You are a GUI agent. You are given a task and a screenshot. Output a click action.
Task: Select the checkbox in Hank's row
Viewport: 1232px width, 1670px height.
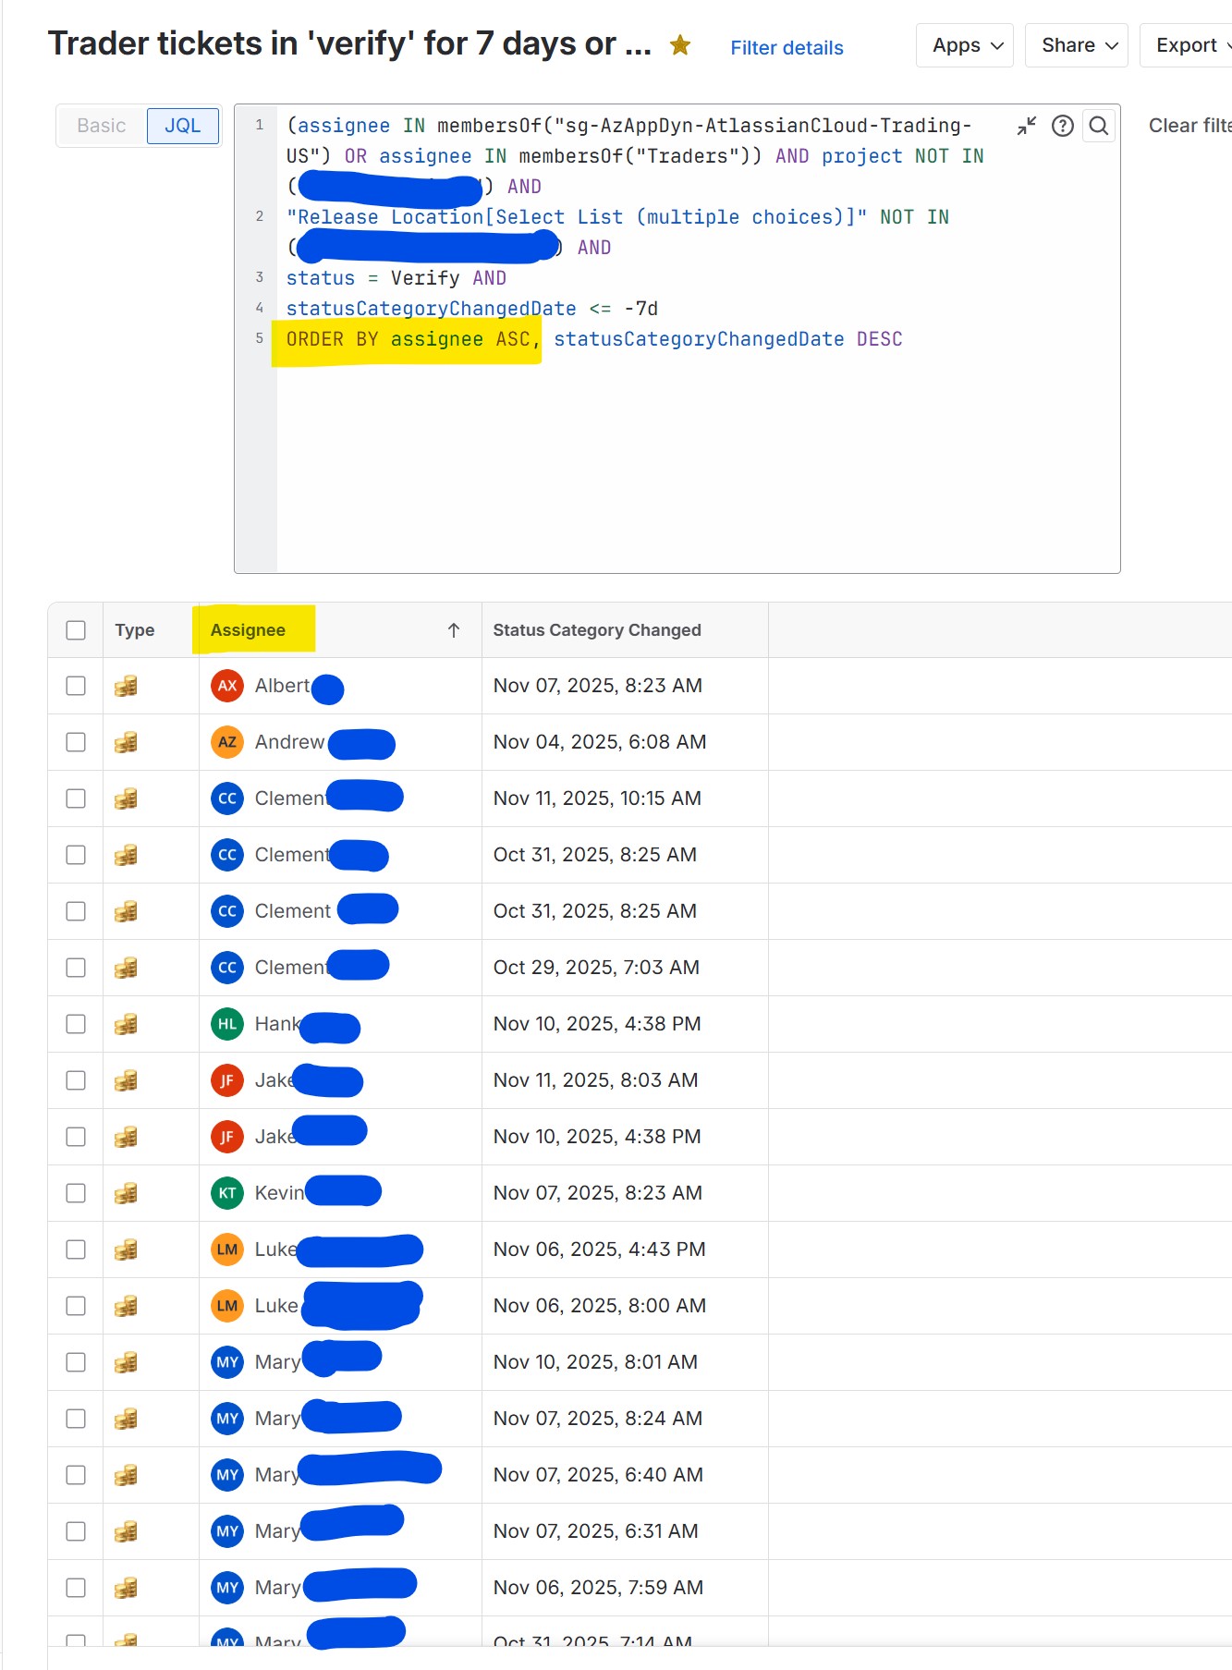coord(76,1024)
